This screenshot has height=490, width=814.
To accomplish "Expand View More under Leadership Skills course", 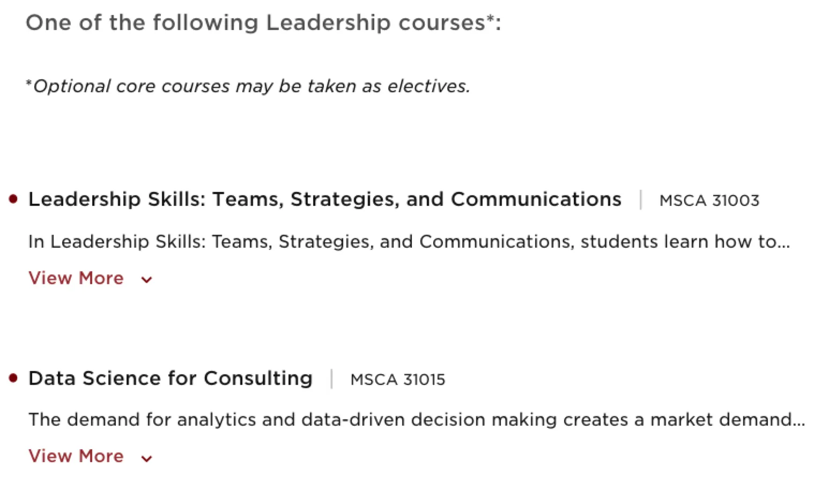I will (x=76, y=278).
